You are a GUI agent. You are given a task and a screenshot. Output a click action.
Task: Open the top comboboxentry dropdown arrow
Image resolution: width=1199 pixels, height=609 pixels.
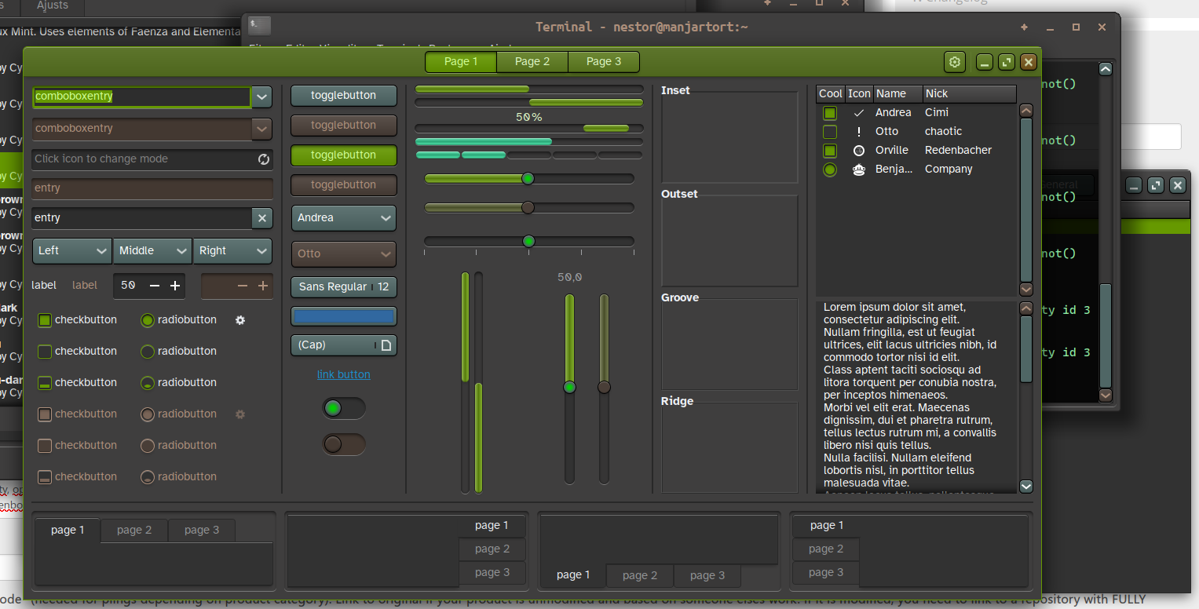pos(261,97)
